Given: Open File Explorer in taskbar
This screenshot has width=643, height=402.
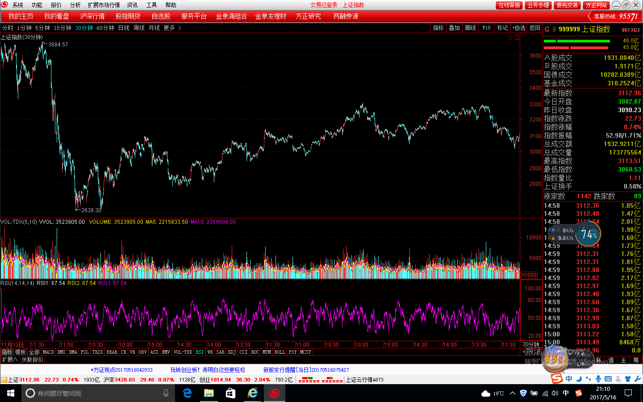Looking at the screenshot, I should point(209,393).
